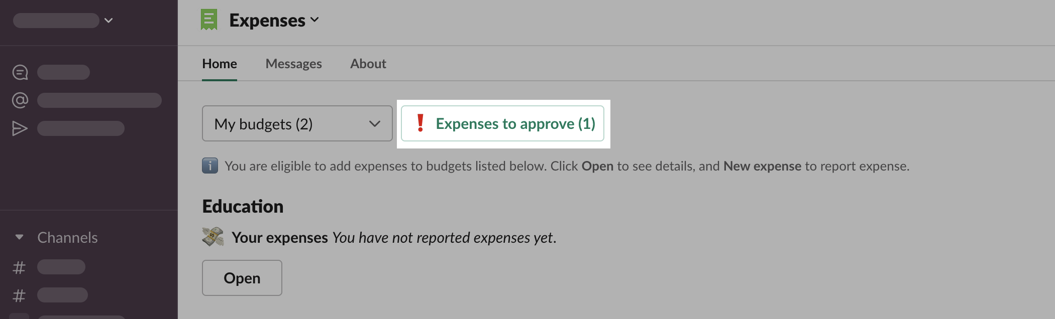Open the workspace name dropdown chevron
Viewport: 1055px width, 319px height.
tap(109, 21)
